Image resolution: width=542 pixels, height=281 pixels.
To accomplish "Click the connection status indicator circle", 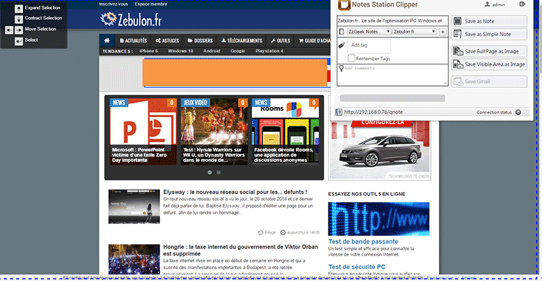I will 518,112.
